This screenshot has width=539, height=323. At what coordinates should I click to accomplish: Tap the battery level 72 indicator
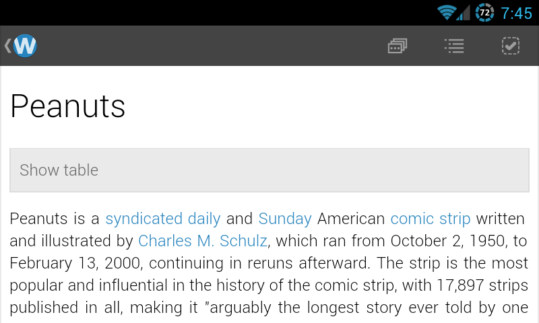click(x=484, y=12)
